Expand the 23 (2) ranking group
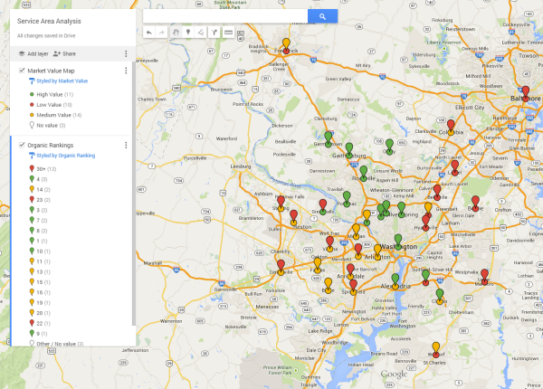Screen dimensions: 543x389 [40, 200]
